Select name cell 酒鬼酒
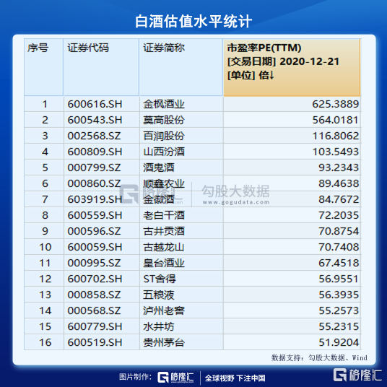The width and height of the screenshot is (387, 387). (x=181, y=168)
